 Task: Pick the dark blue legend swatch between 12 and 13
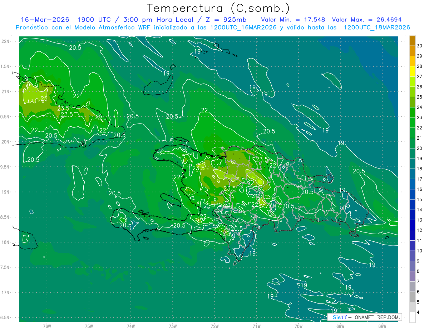tap(412, 225)
